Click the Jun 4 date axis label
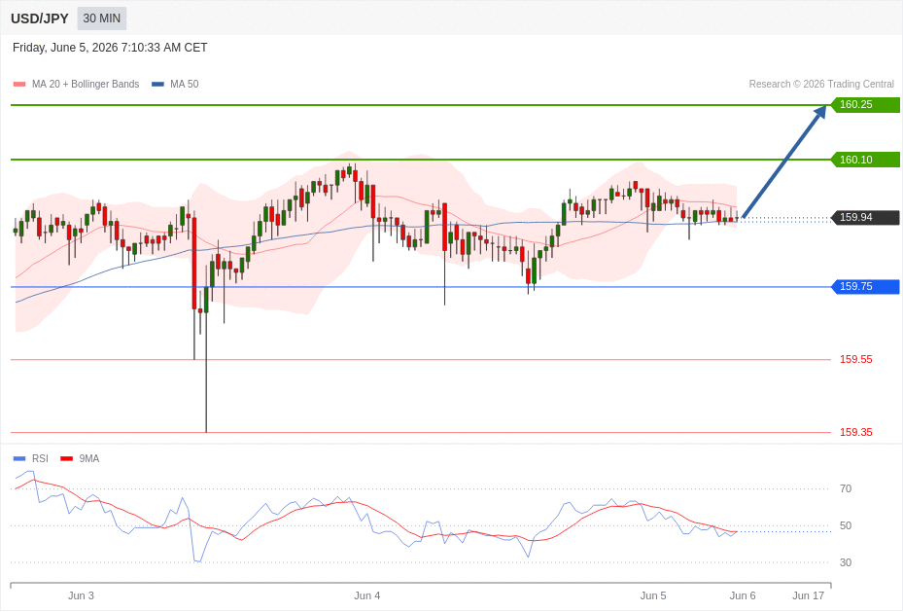 366,595
